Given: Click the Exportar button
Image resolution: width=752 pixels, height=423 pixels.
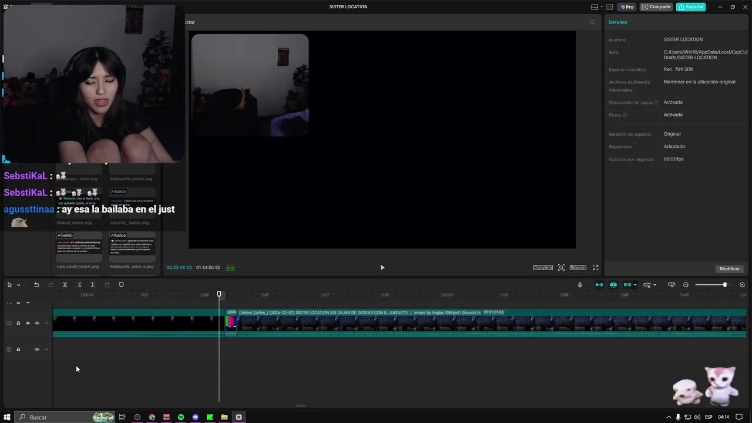Looking at the screenshot, I should (x=691, y=7).
